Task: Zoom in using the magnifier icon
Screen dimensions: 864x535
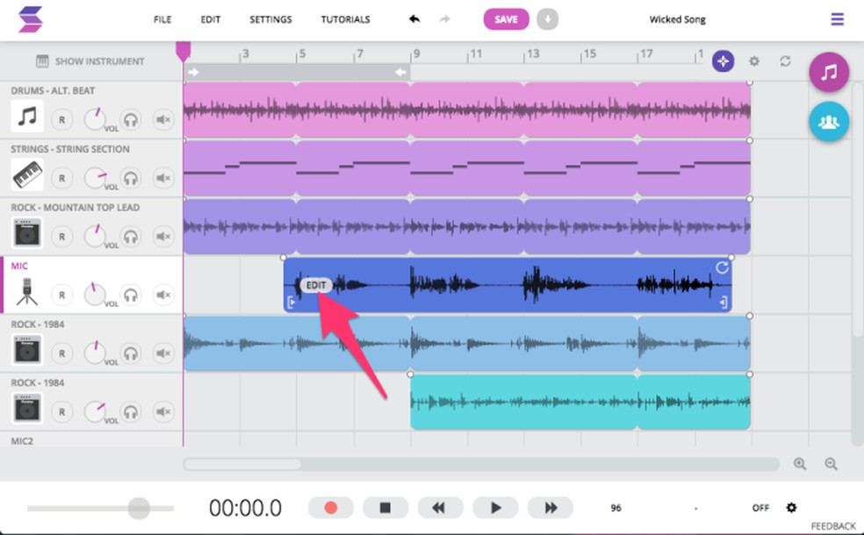Action: tap(800, 464)
